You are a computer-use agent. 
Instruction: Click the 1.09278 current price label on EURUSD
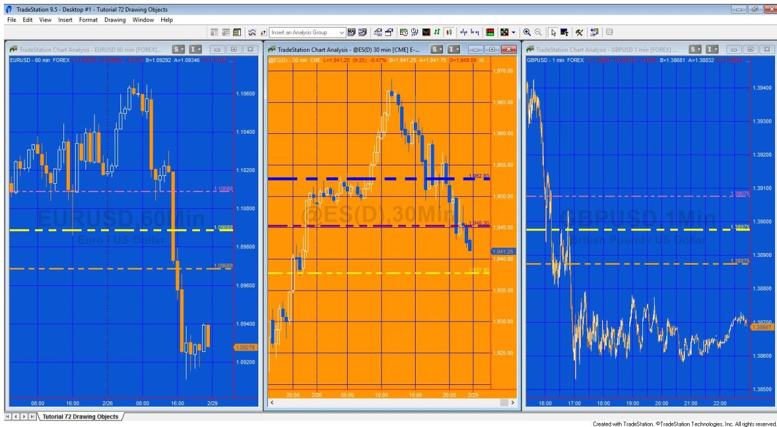coord(244,347)
